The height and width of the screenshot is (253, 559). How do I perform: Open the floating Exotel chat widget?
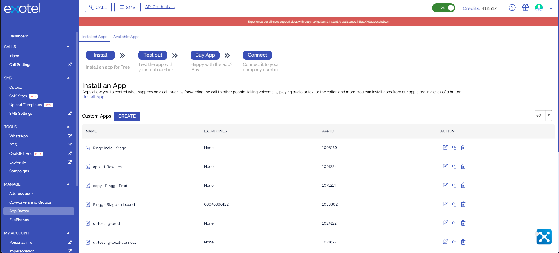pos(544,237)
